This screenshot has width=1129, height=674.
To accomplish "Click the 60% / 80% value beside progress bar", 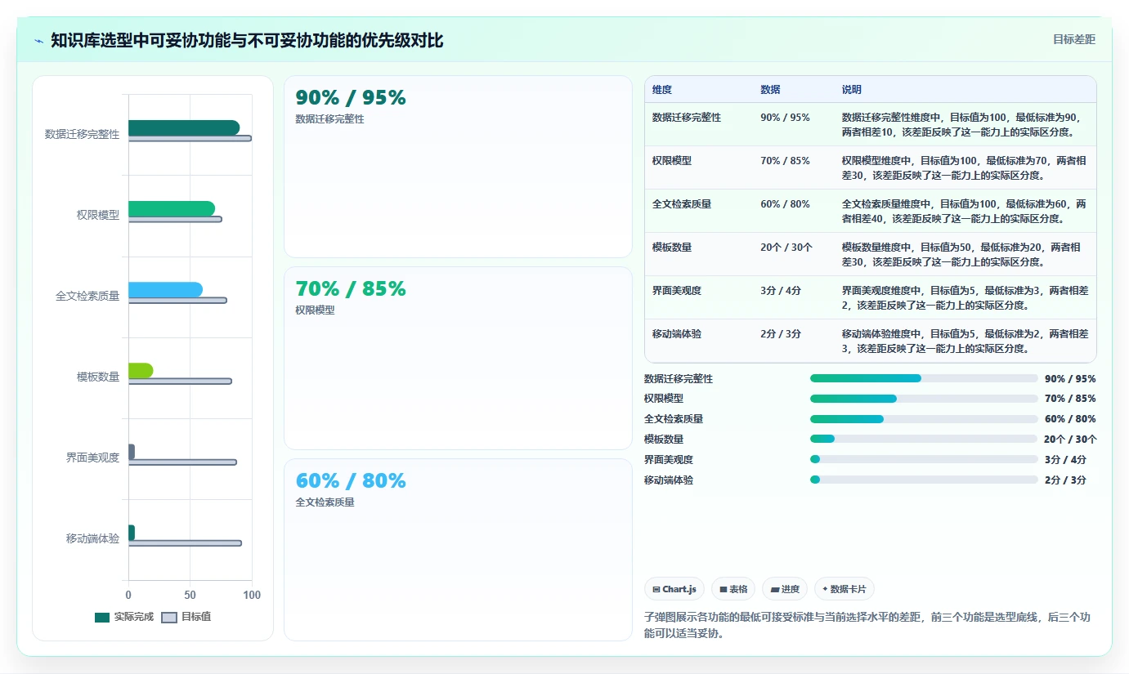I will point(1070,419).
